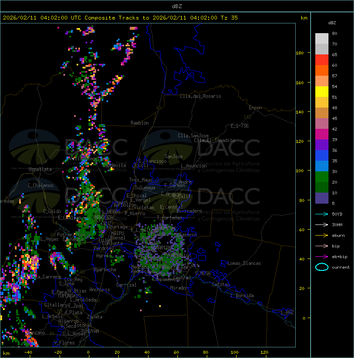Click the pink bip arrow icon

coord(322,246)
